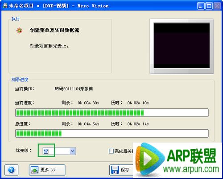This screenshot has height=179, width=223.
Task: Click the total elapsed time 0h 02m 14s
Action: point(138,124)
